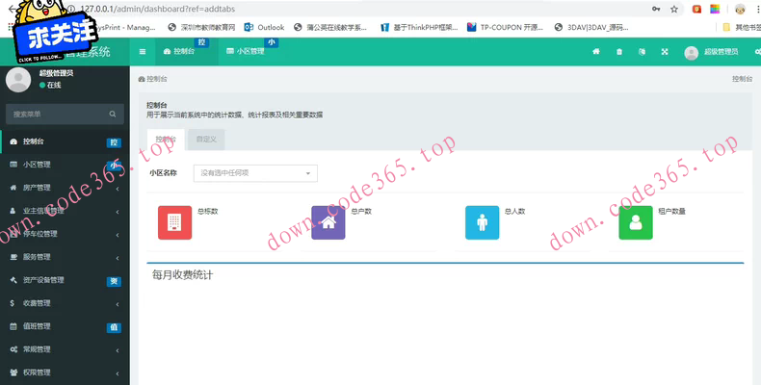761x385 pixels.
Task: Open 控制台 in the sidebar
Action: (66, 141)
